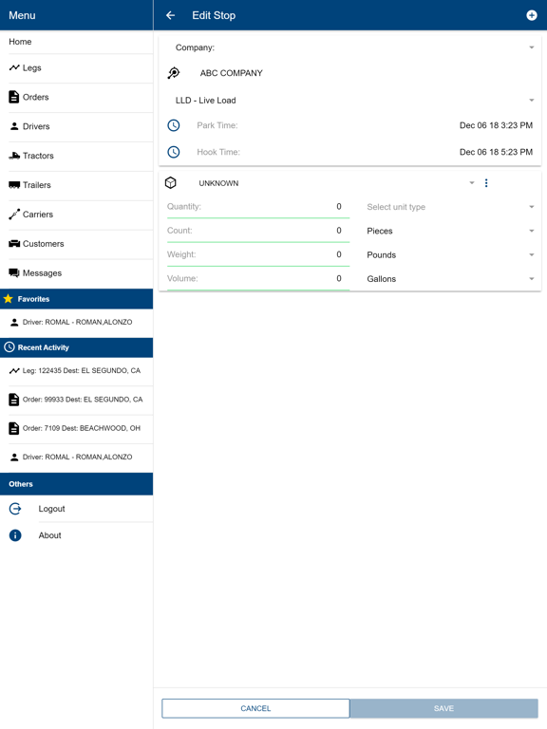Click the ABC COMPANY name text

tap(231, 73)
